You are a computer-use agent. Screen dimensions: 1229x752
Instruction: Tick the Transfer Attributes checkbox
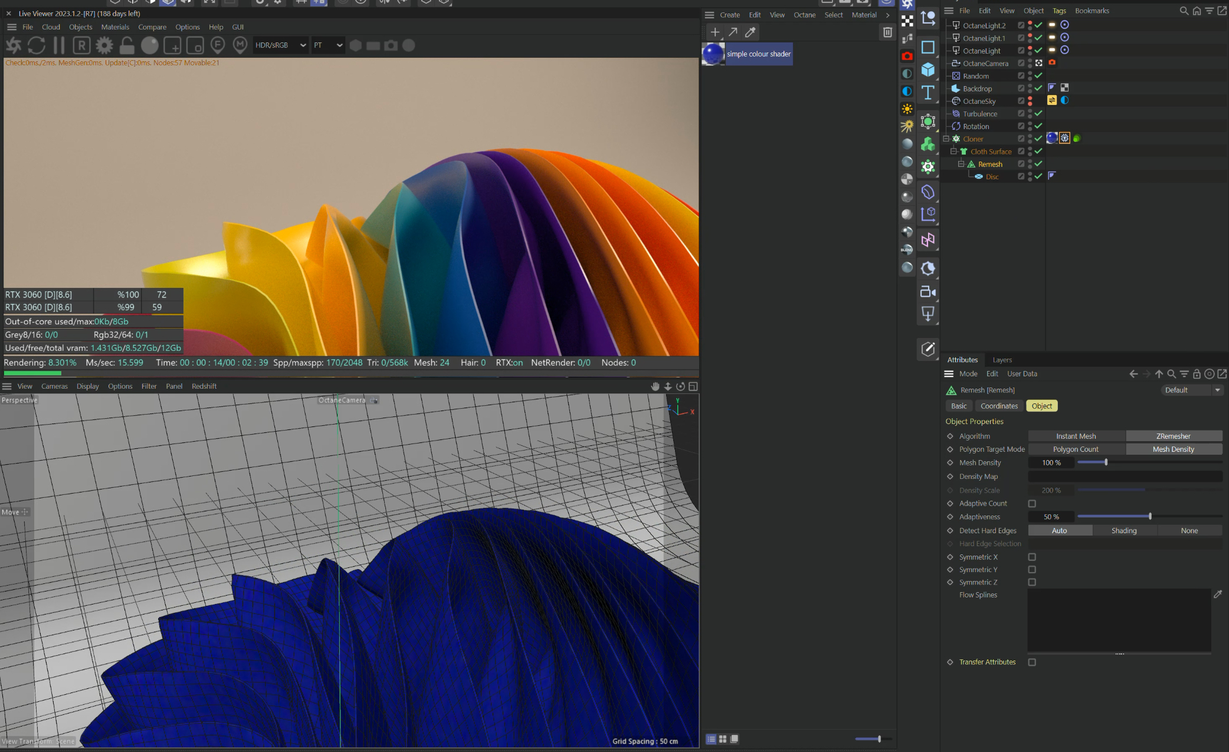[1032, 662]
